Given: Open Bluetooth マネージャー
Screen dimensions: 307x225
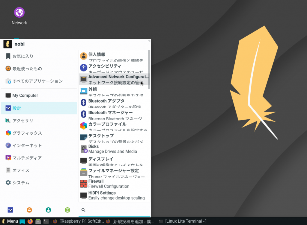Looking at the screenshot, I should pyautogui.click(x=113, y=114).
